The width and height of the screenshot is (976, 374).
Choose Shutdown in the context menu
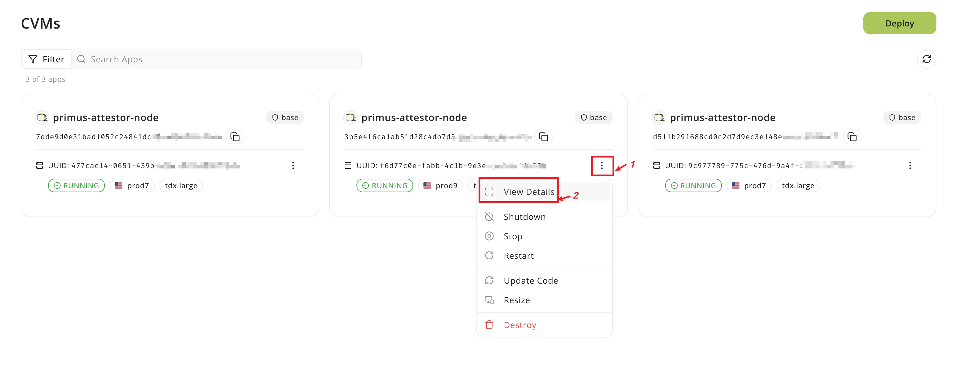click(524, 217)
